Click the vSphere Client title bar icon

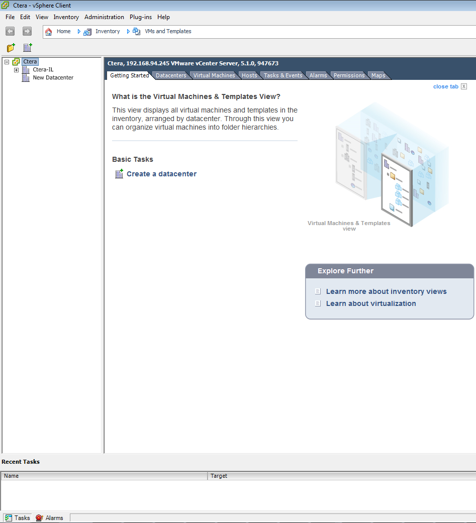pos(6,6)
